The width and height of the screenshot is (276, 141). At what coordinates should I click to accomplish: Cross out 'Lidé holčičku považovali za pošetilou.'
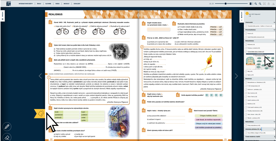(208, 127)
